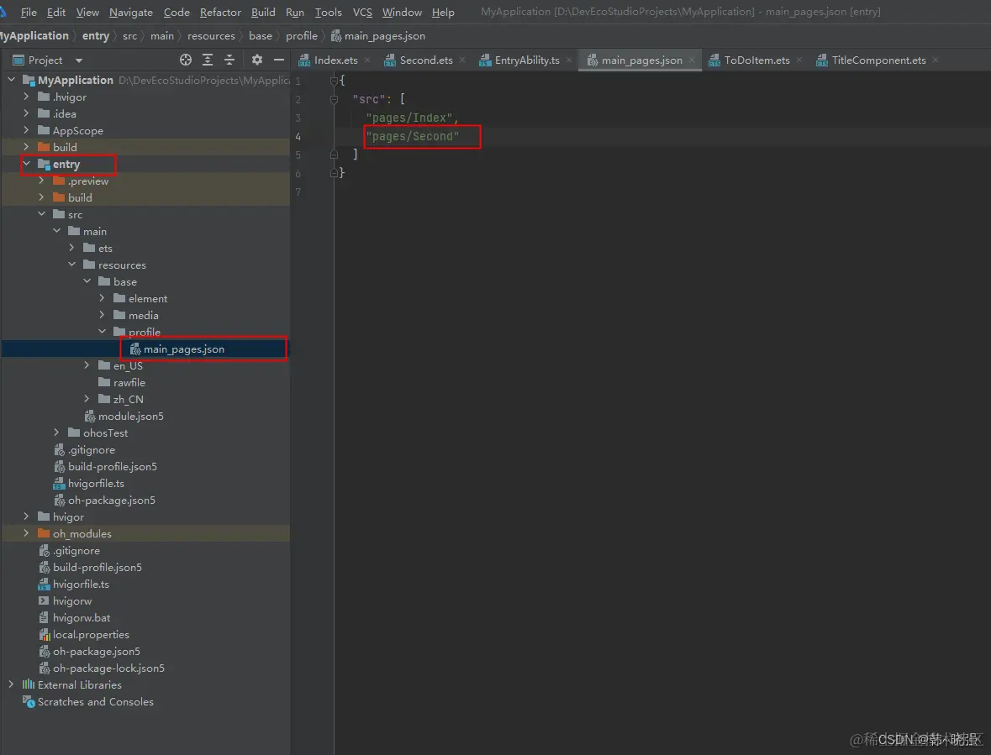Open the View menu
Viewport: 991px width, 755px height.
tap(88, 12)
